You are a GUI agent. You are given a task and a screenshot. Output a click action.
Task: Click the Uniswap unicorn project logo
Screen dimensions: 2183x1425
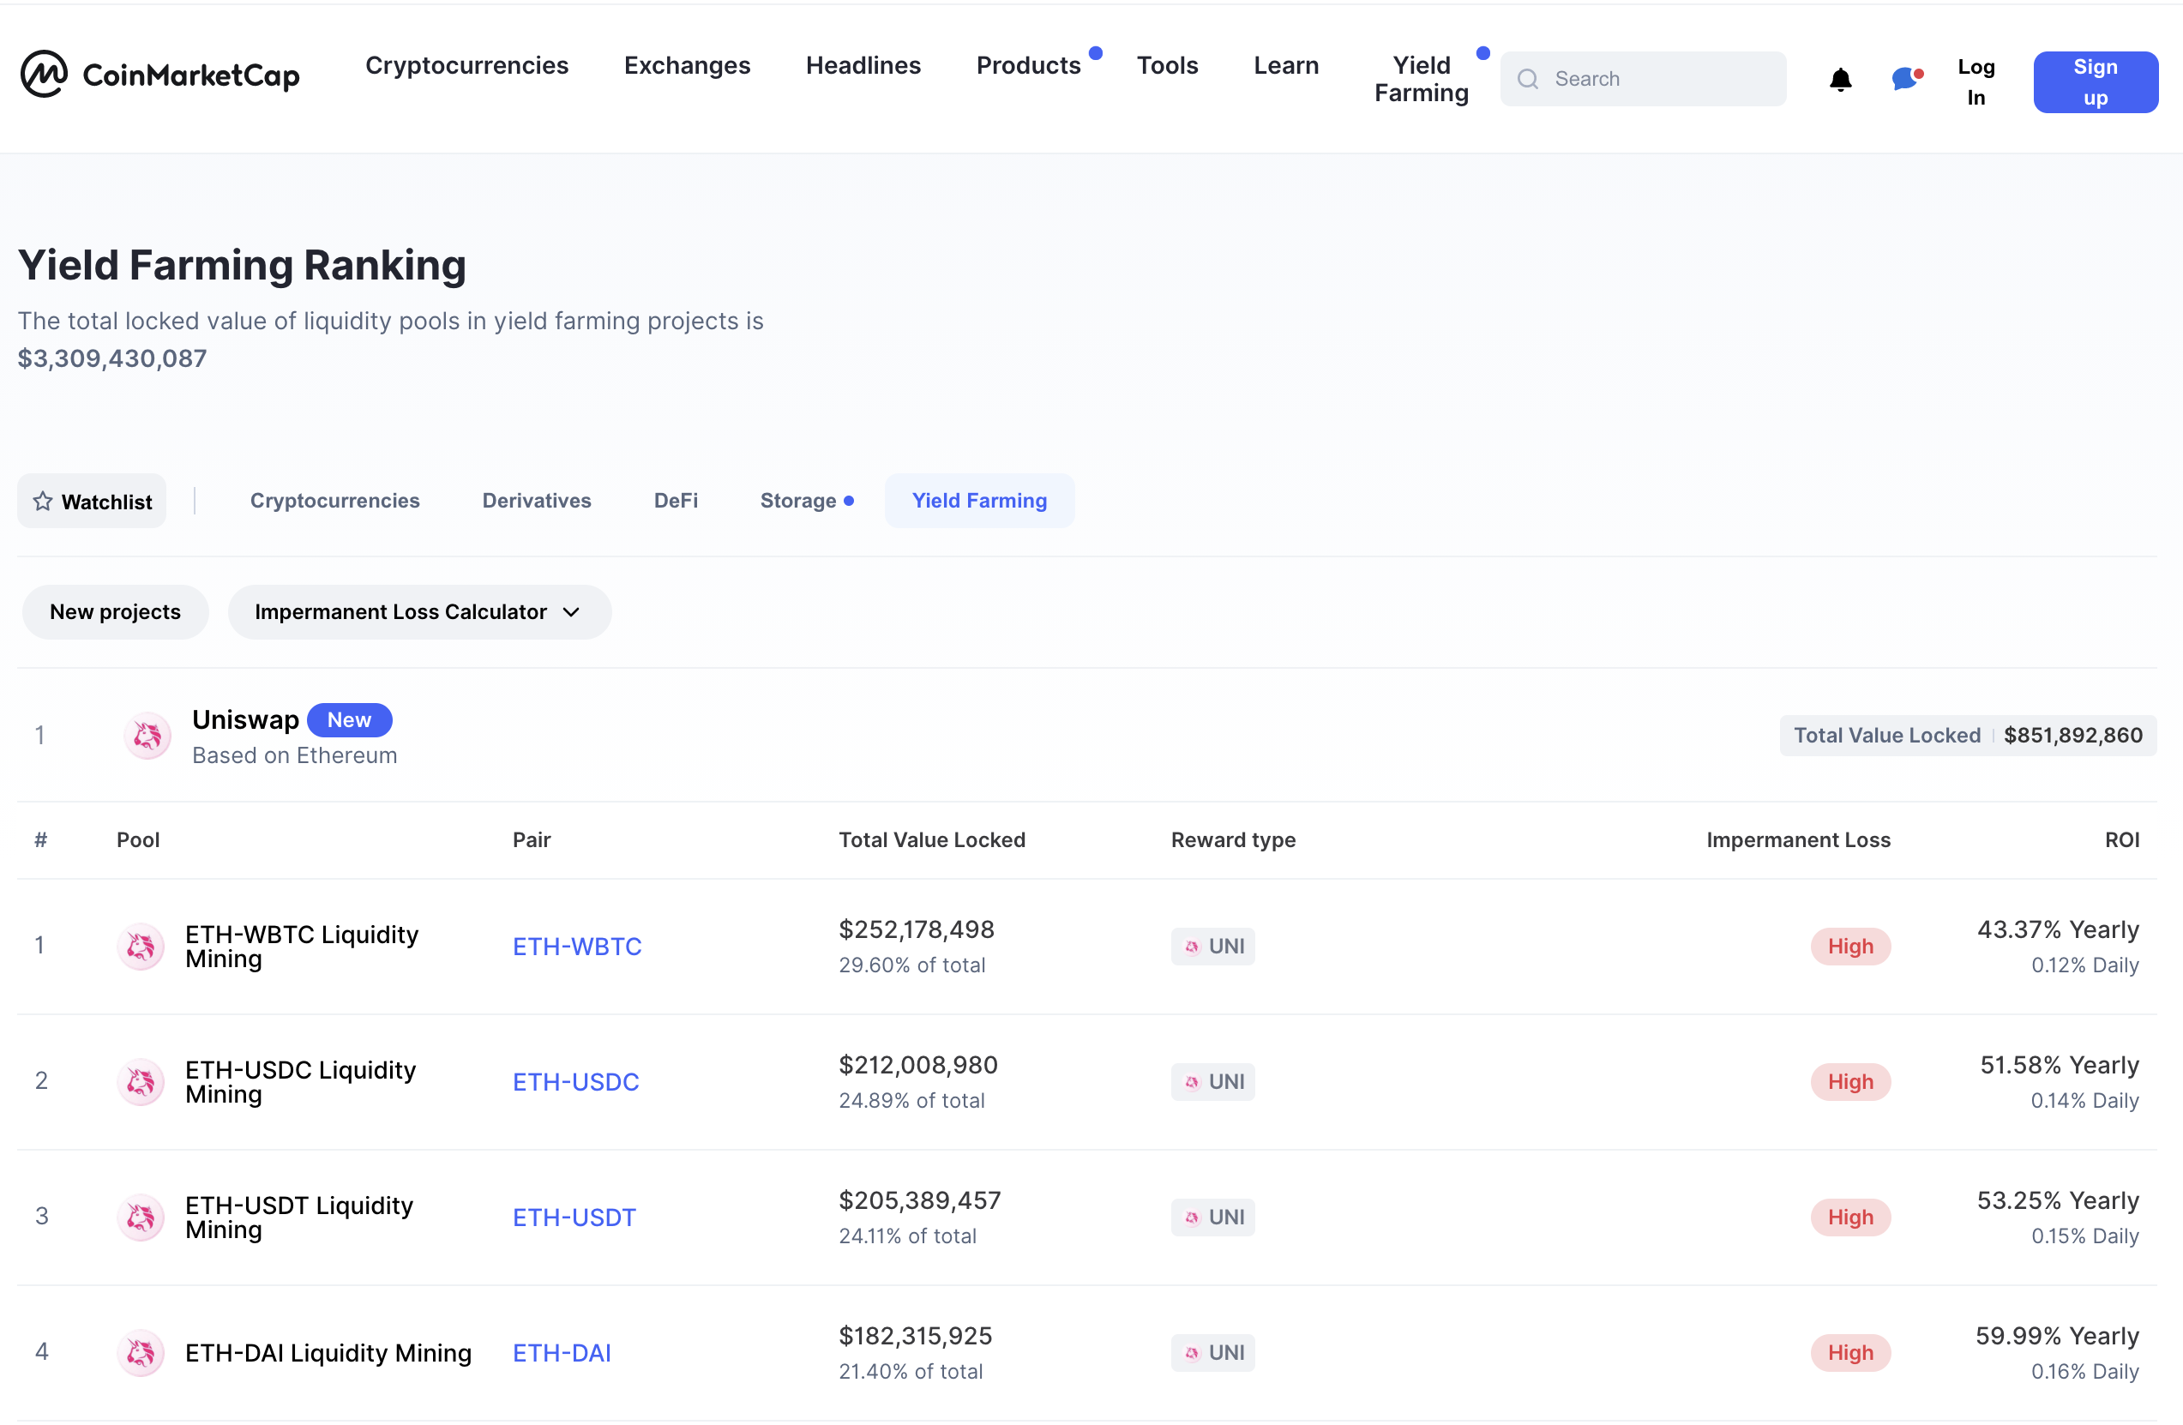coord(147,736)
